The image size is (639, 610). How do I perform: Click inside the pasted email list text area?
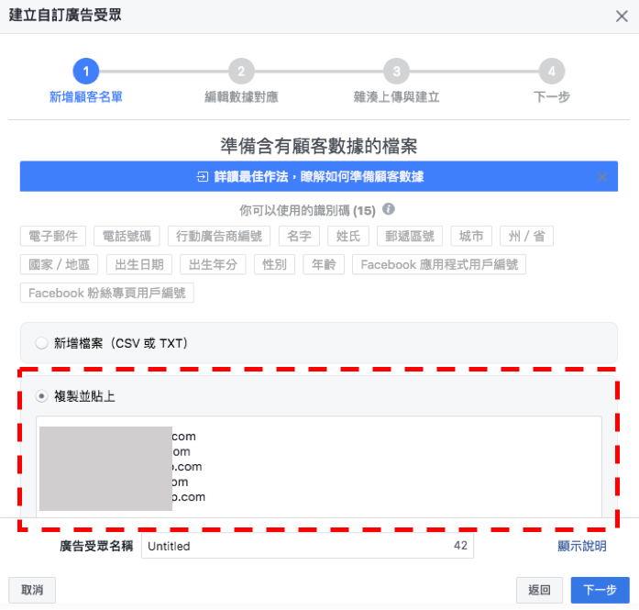point(385,466)
